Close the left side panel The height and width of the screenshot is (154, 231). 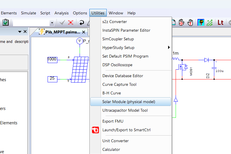[x=25, y=31]
